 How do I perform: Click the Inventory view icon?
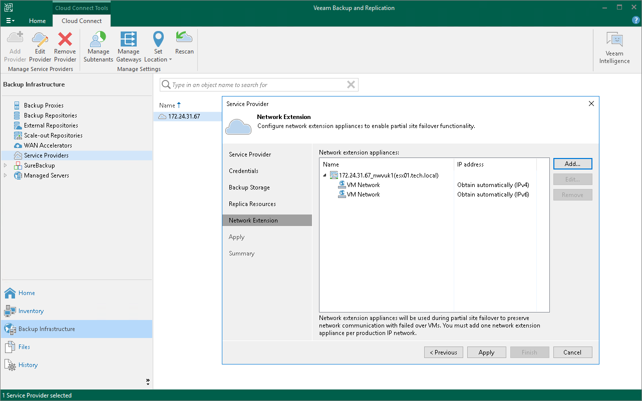(x=10, y=311)
